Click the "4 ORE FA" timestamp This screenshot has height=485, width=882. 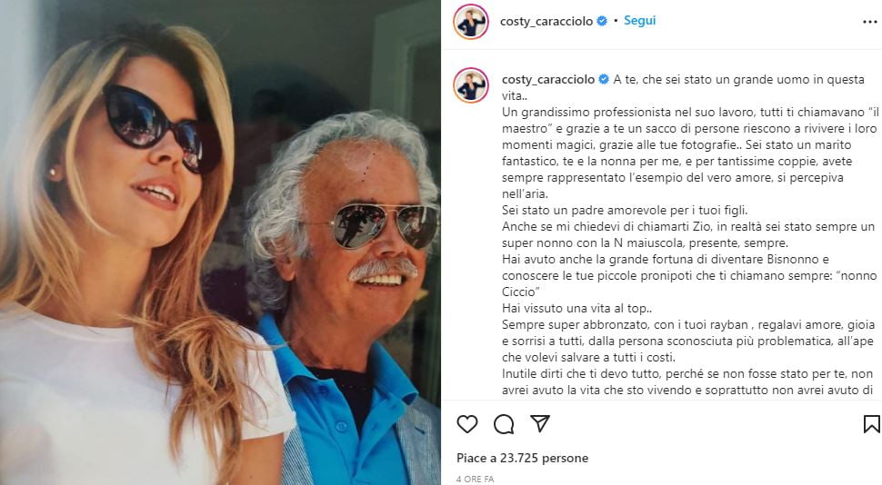click(x=476, y=479)
